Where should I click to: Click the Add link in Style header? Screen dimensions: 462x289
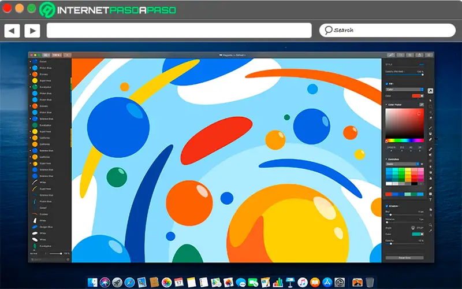pyautogui.click(x=422, y=65)
